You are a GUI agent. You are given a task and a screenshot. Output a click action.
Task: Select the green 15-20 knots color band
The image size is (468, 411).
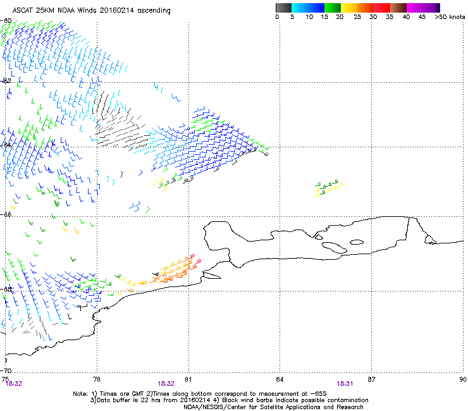333,8
